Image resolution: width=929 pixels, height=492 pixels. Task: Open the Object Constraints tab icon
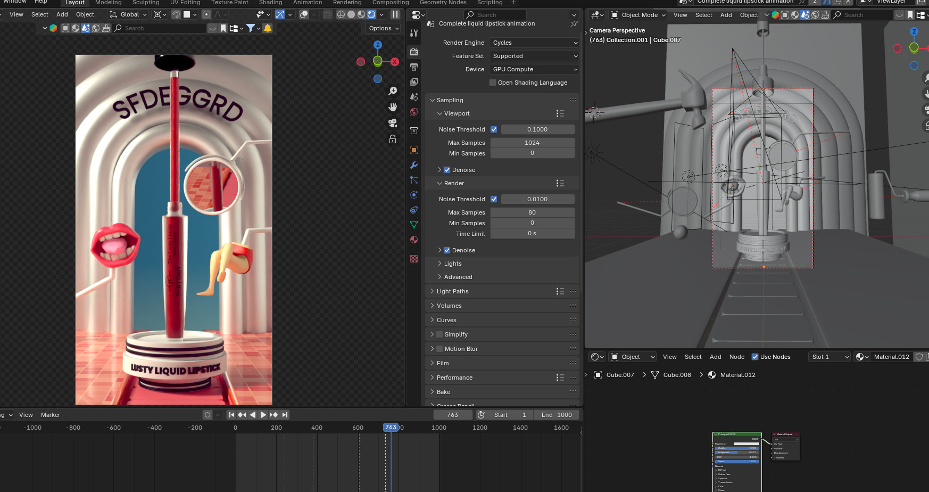(414, 210)
